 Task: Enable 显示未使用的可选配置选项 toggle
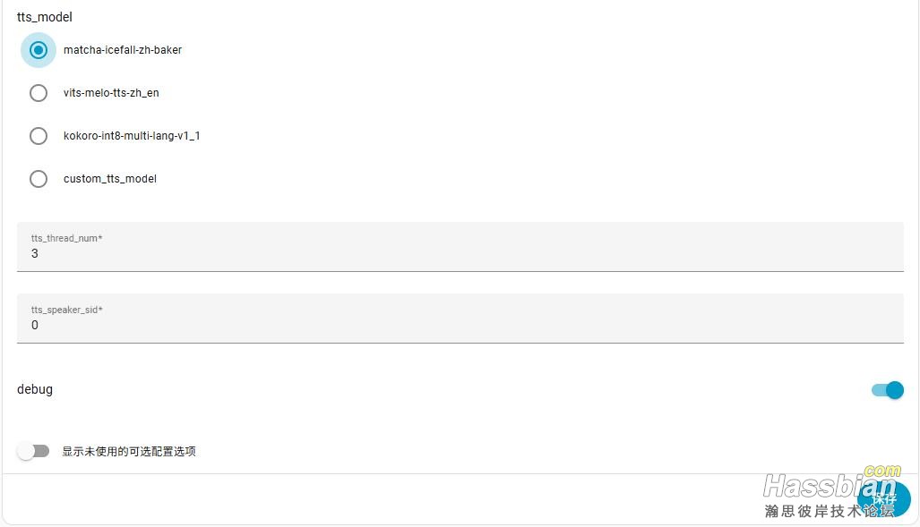34,451
